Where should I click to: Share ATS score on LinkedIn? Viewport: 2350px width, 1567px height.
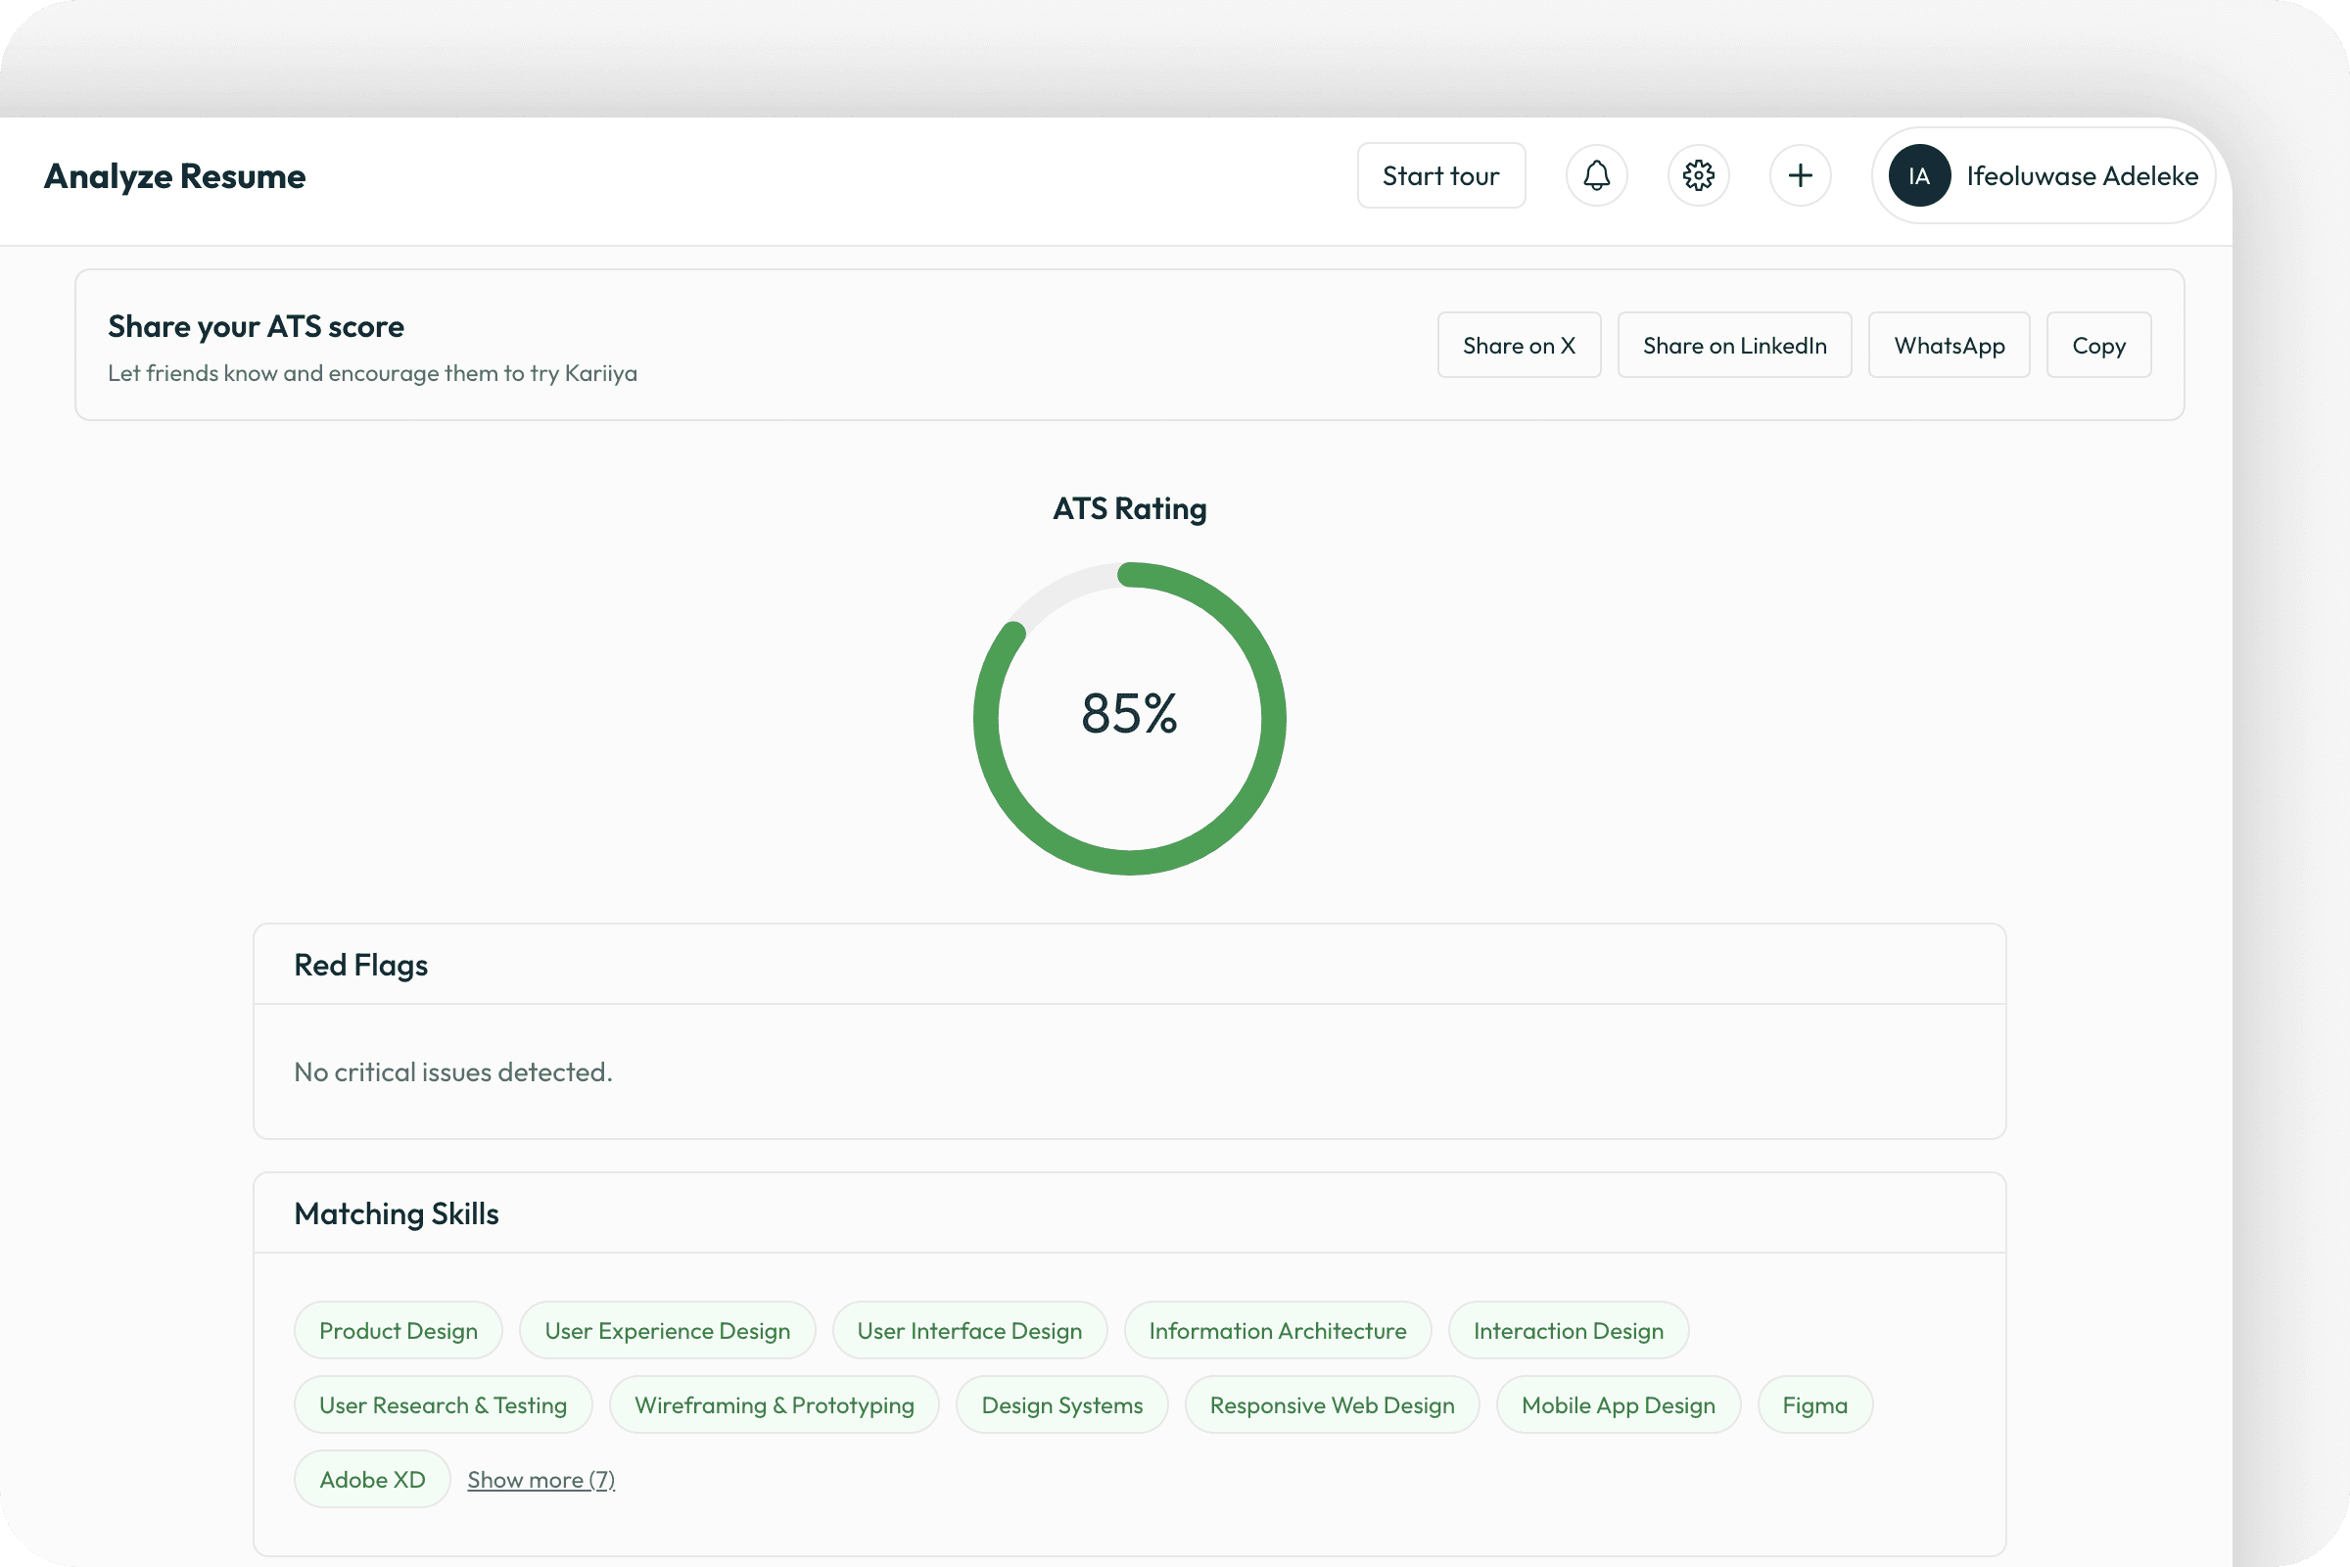(1734, 345)
